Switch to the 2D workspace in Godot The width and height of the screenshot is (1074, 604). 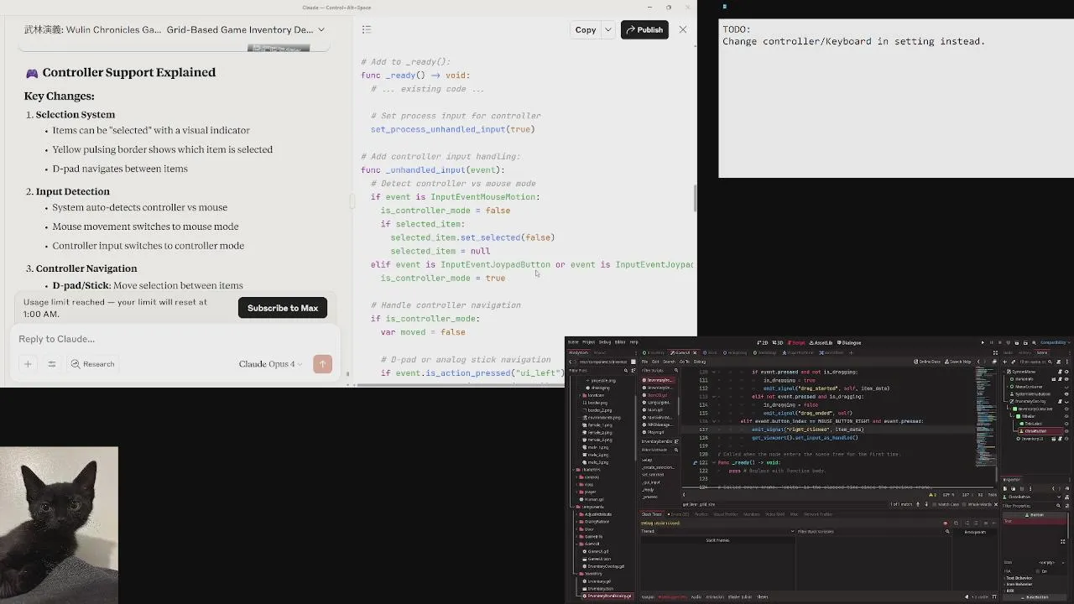point(762,342)
